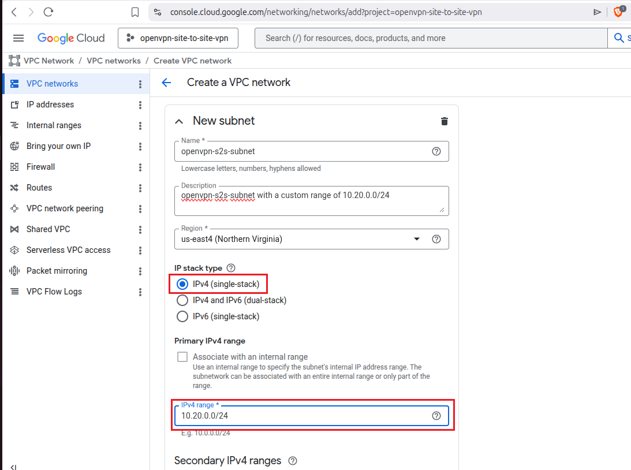The height and width of the screenshot is (470, 631).
Task: Select IPv4 (single-stack) radio button
Action: coord(182,284)
